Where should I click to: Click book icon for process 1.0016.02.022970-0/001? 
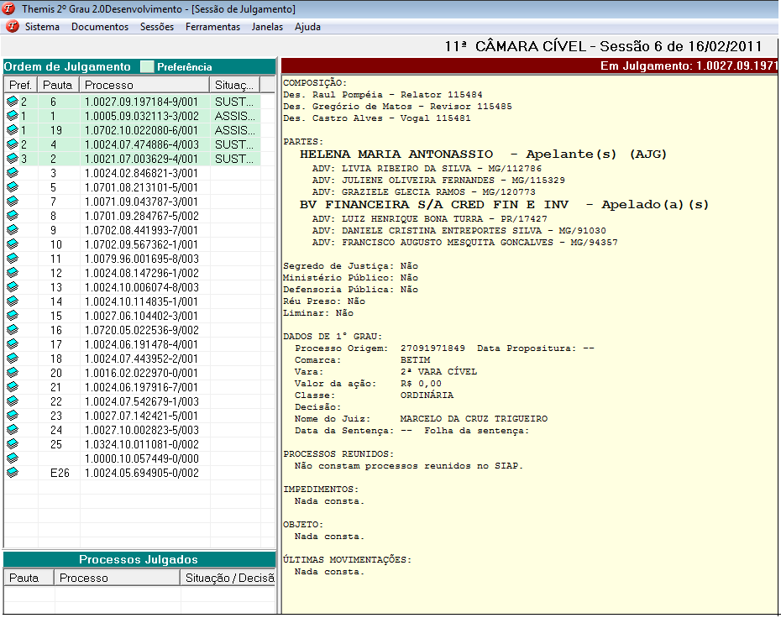13,373
